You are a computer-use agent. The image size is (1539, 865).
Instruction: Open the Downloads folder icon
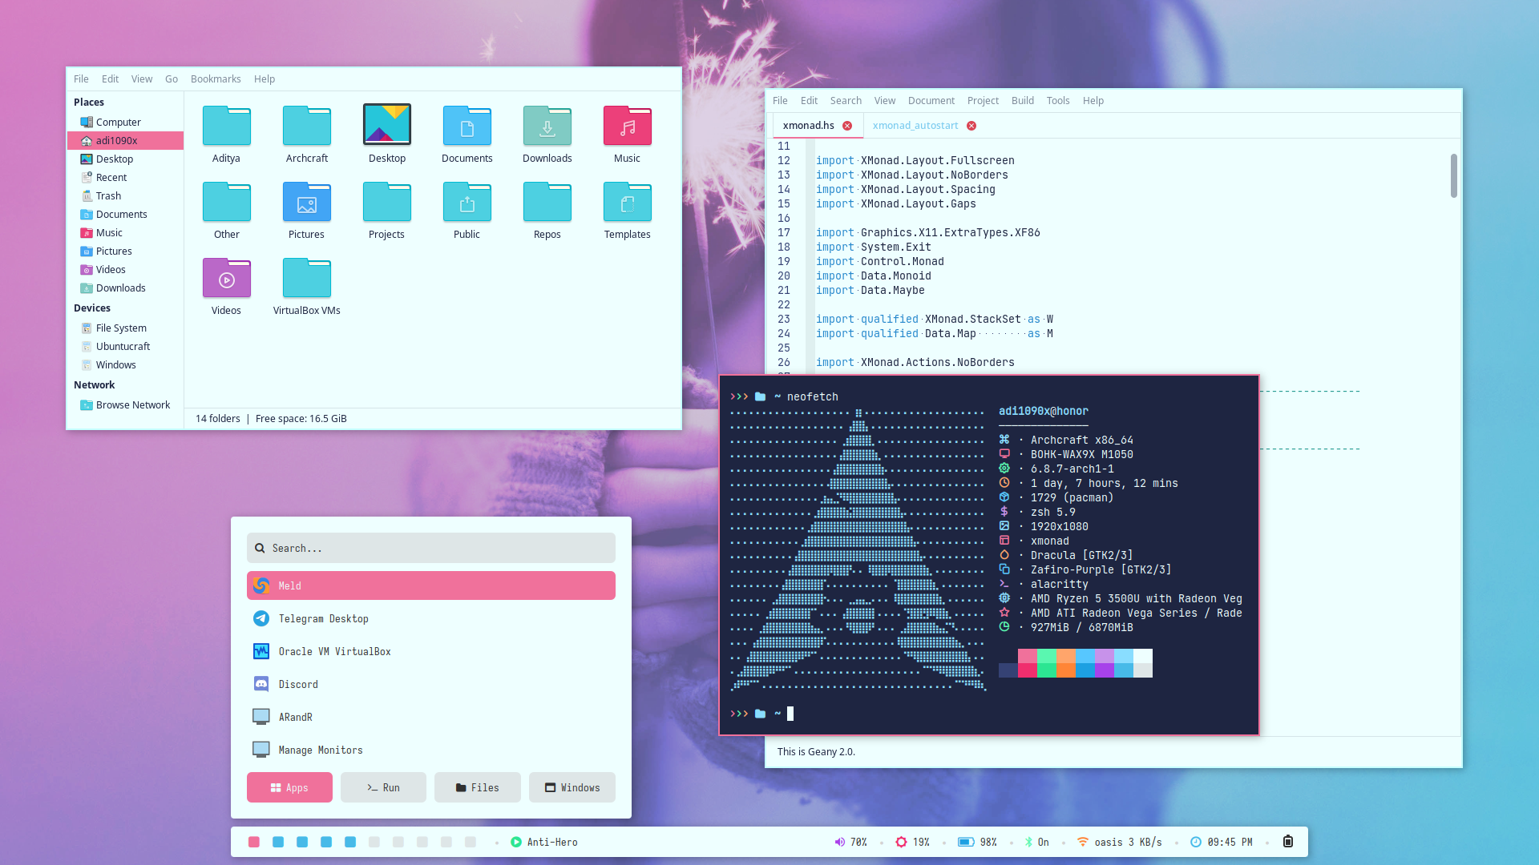[547, 127]
